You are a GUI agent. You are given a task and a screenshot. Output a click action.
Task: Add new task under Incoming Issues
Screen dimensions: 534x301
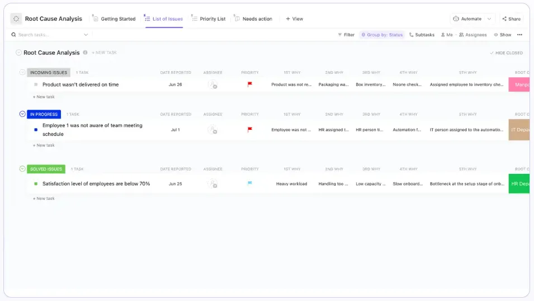coord(44,97)
